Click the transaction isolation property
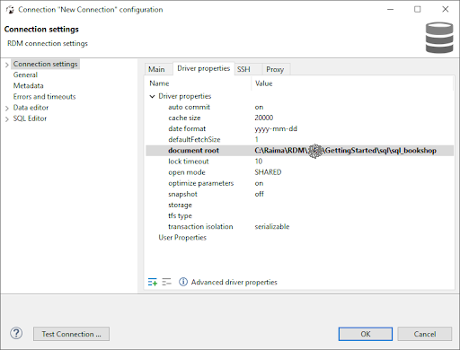Viewport: 460px width, 350px height. coord(200,227)
